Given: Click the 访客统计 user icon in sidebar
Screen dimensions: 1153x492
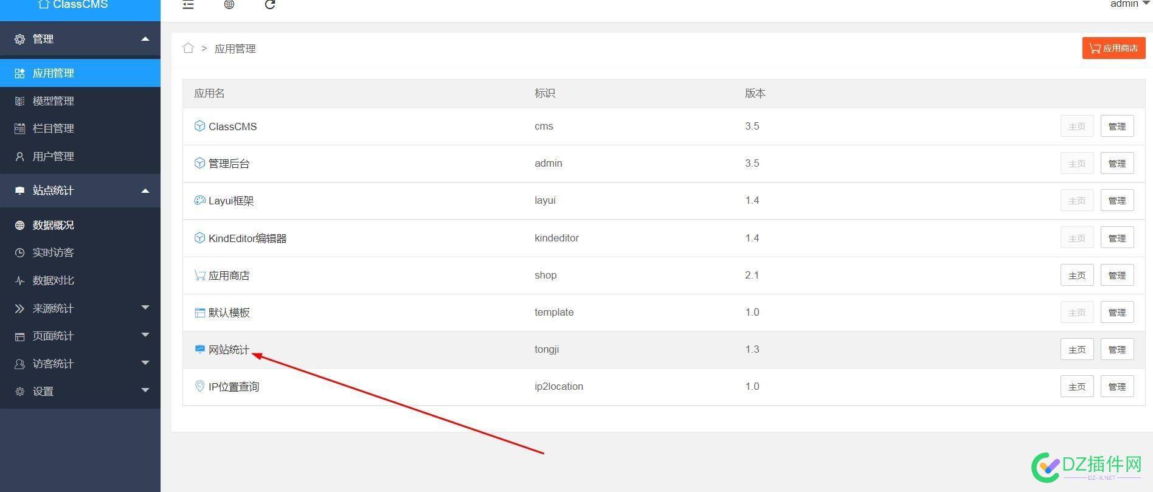Looking at the screenshot, I should coord(19,364).
